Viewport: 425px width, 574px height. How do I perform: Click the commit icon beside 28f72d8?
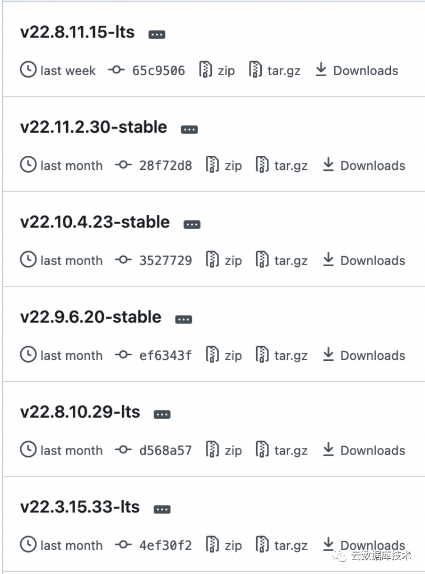pyautogui.click(x=123, y=165)
